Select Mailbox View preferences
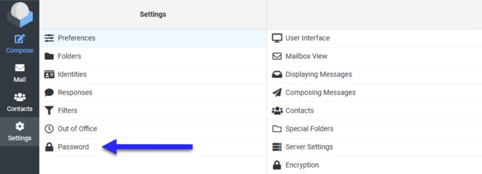This screenshot has height=174, width=482. (x=374, y=56)
